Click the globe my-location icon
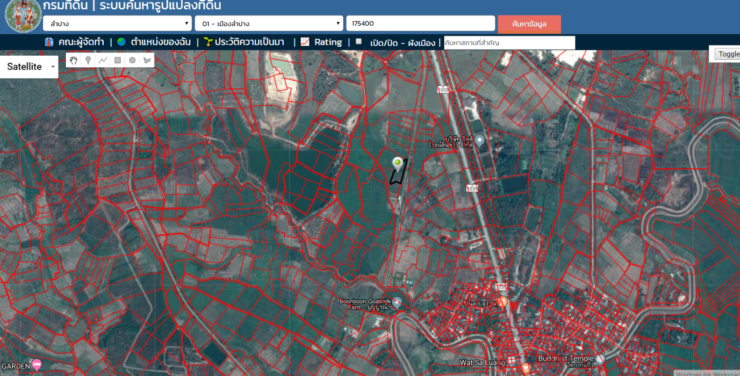This screenshot has height=376, width=740. click(122, 42)
